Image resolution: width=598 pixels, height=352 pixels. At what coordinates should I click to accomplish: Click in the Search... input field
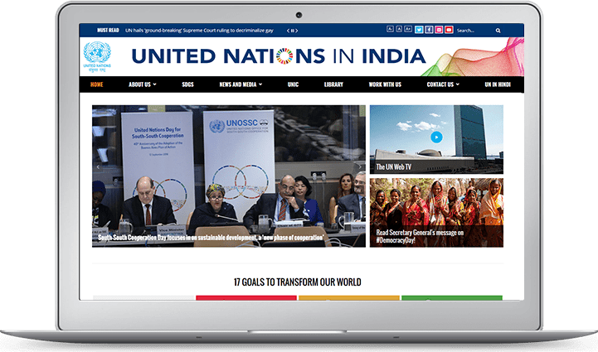(x=474, y=31)
